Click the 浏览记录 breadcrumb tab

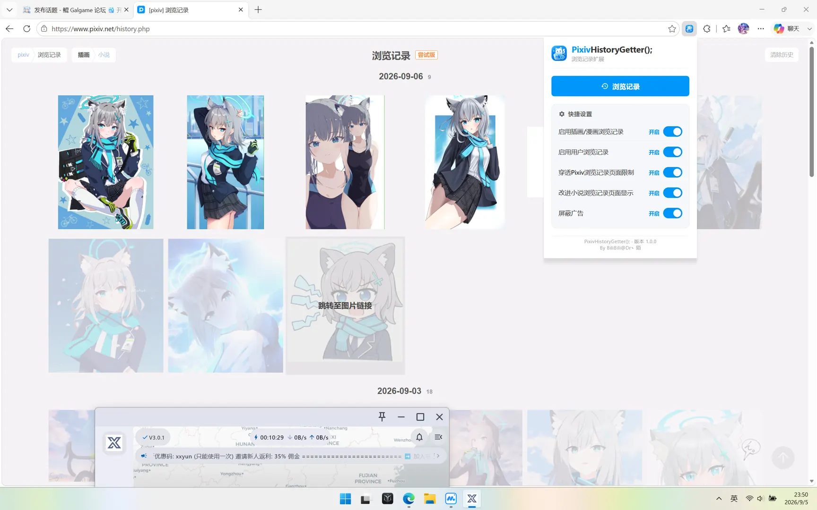(49, 55)
